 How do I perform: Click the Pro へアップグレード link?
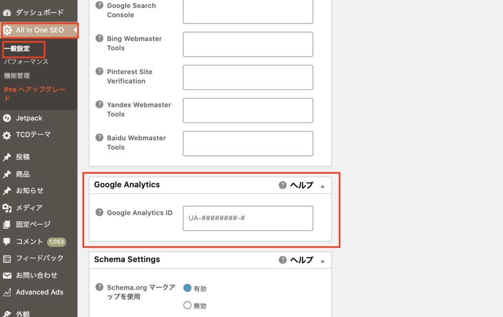tap(35, 94)
